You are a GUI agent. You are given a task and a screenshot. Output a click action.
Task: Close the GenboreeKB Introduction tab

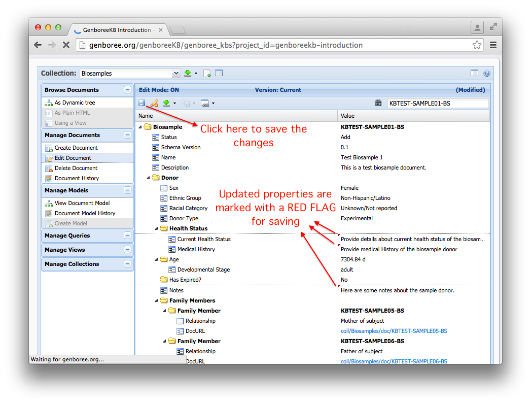[x=161, y=30]
